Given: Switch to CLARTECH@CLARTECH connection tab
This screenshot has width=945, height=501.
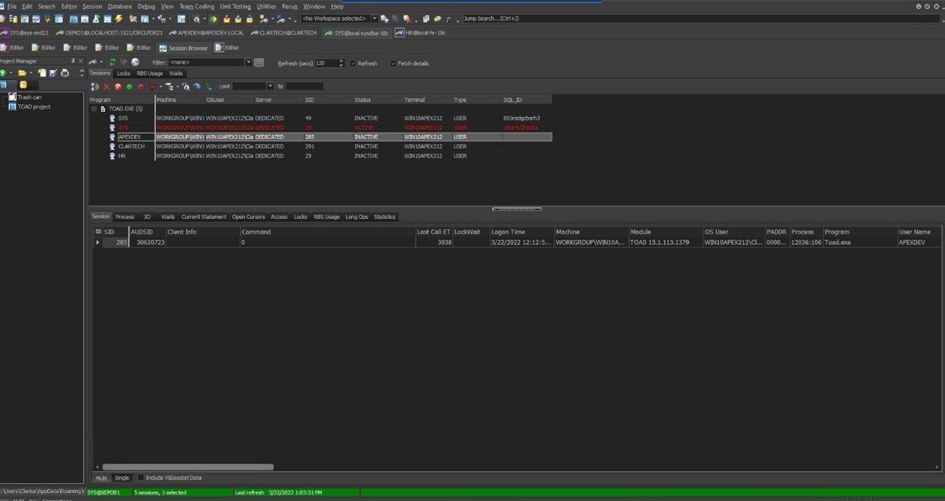Looking at the screenshot, I should [x=283, y=32].
